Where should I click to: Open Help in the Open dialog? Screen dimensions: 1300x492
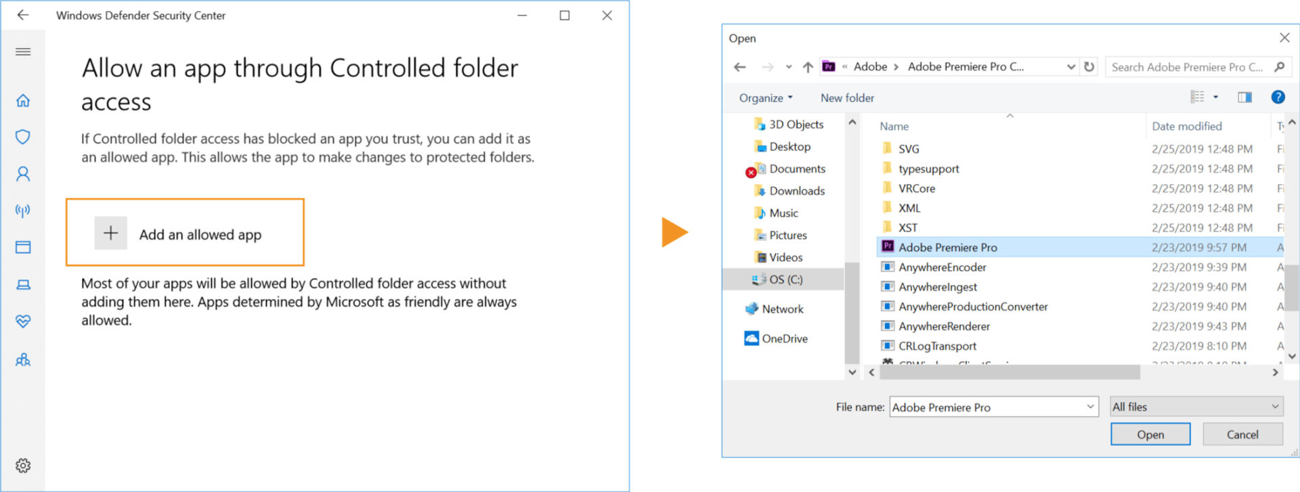click(x=1278, y=97)
